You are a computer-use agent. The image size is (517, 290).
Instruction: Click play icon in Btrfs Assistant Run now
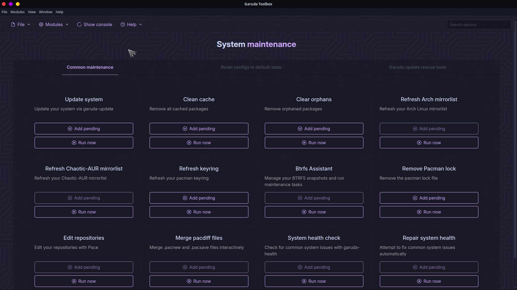pyautogui.click(x=304, y=212)
